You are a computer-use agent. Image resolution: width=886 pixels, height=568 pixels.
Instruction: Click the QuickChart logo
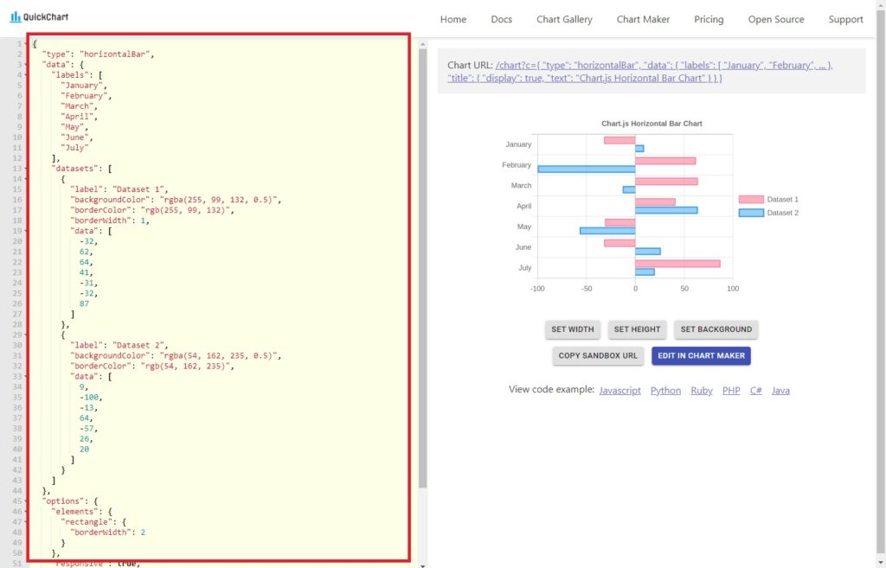click(39, 16)
